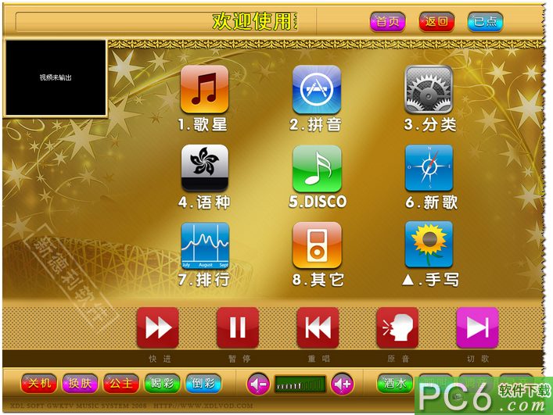
Task: Open the DISCO green music note icon
Action: point(317,168)
